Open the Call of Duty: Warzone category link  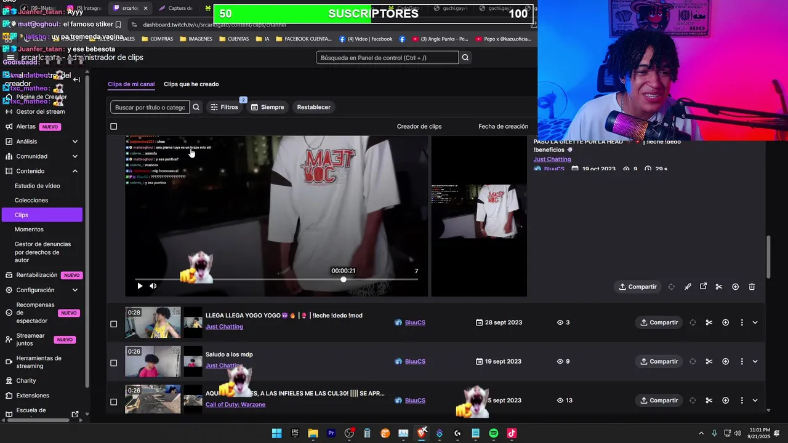coord(235,405)
